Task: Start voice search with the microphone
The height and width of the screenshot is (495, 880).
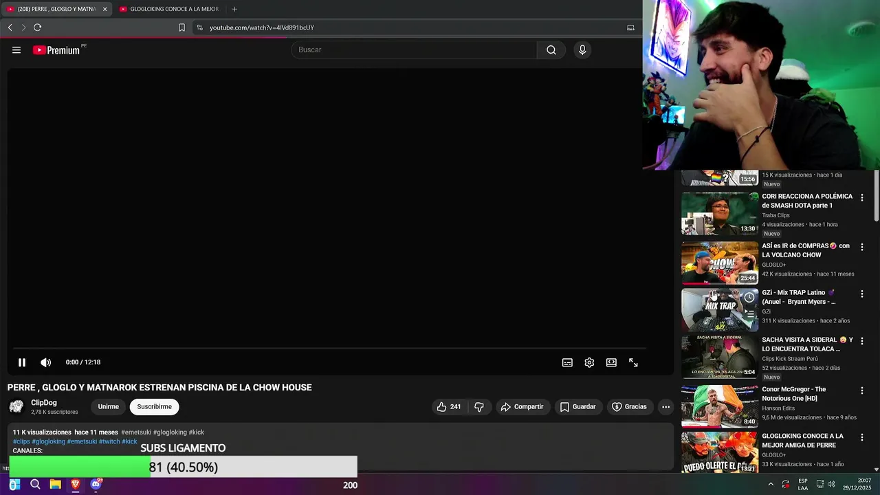Action: pyautogui.click(x=582, y=50)
